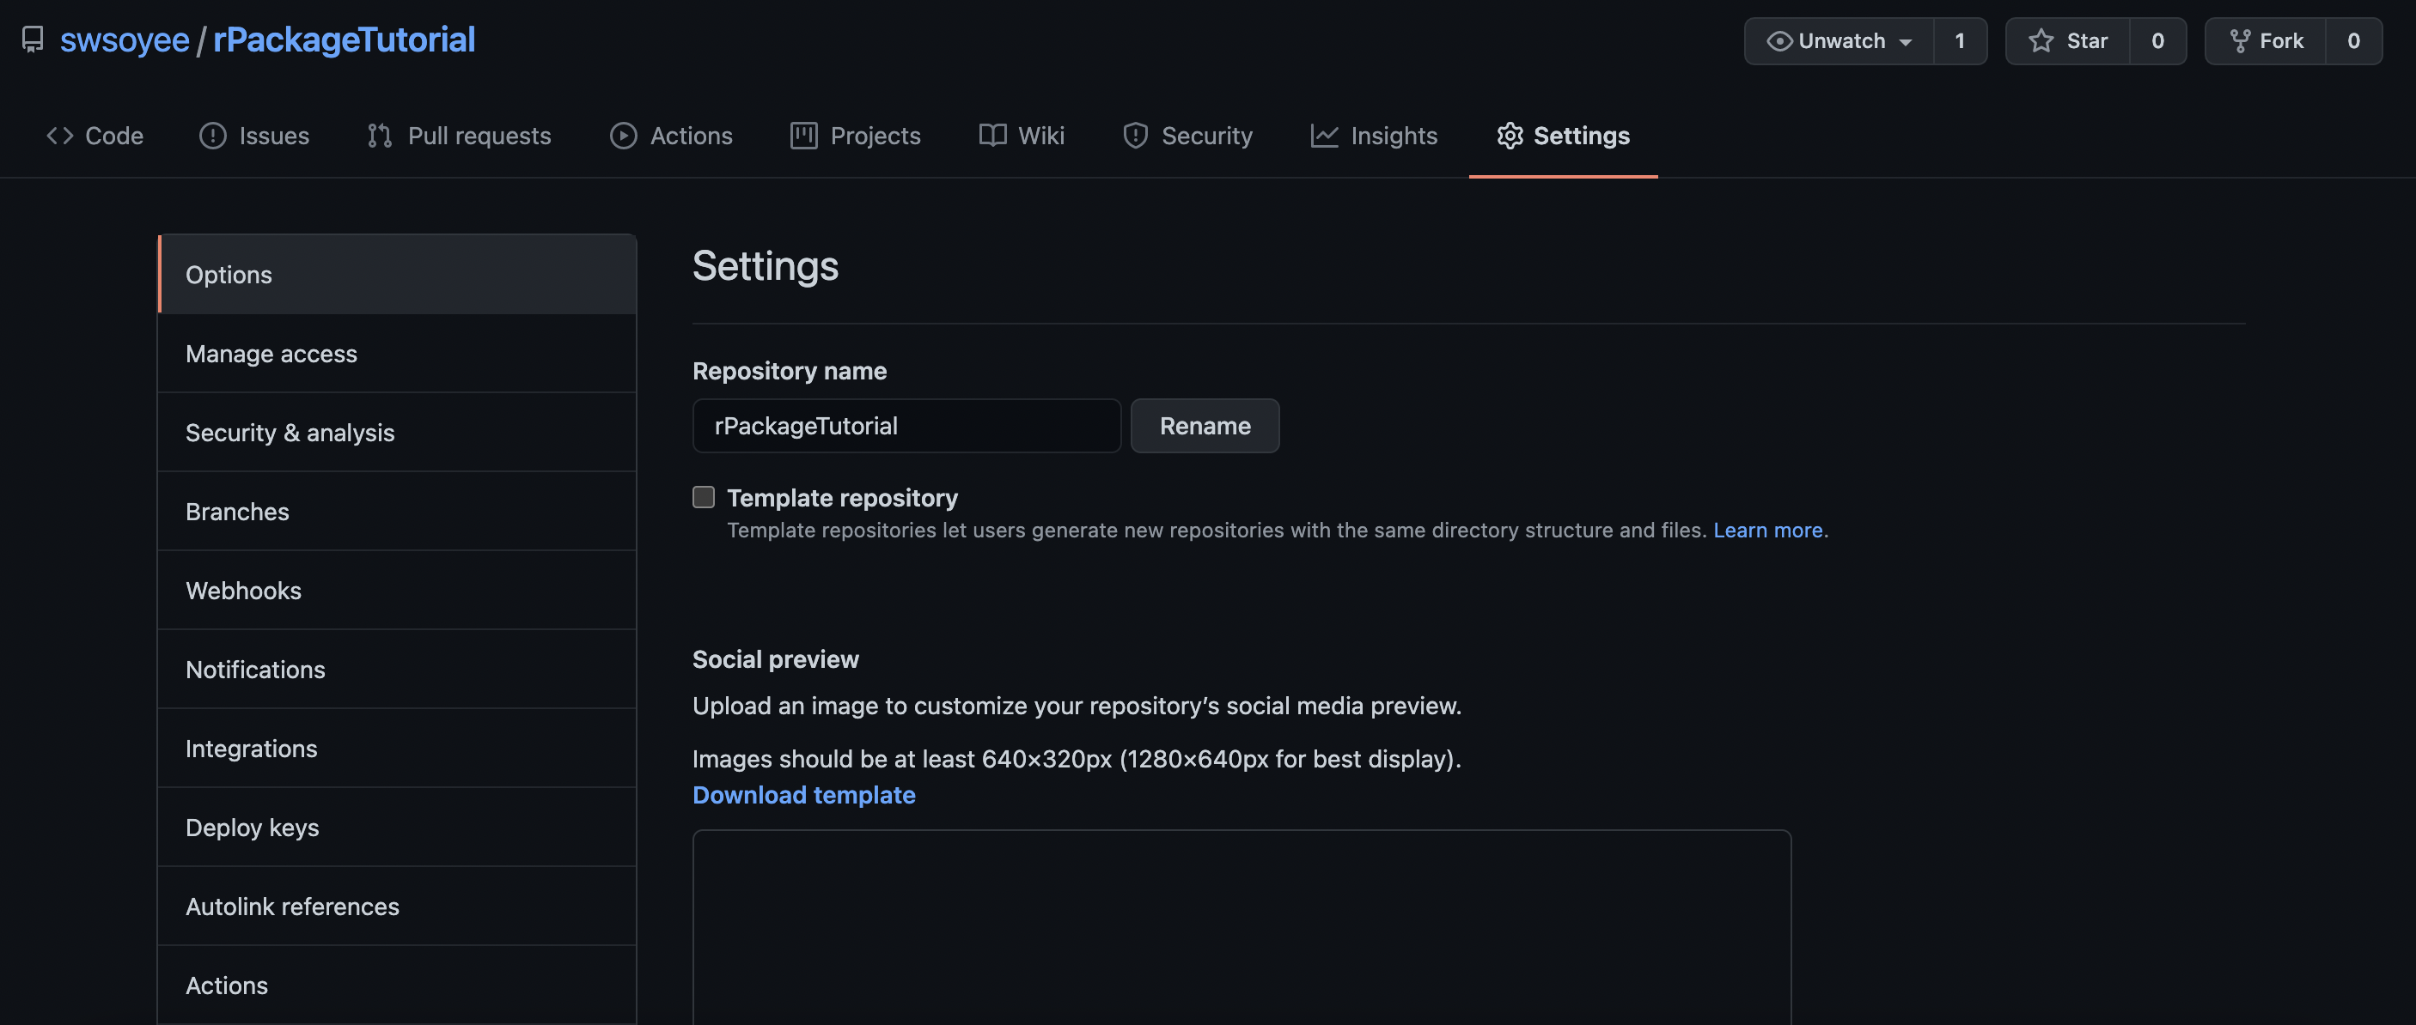Image resolution: width=2416 pixels, height=1025 pixels.
Task: Select Webhooks in the settings sidebar
Action: click(x=243, y=591)
